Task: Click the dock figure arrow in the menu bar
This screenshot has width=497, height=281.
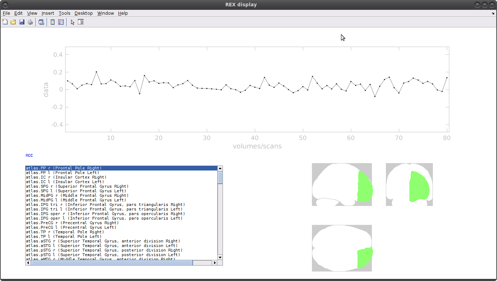Action: (x=493, y=13)
